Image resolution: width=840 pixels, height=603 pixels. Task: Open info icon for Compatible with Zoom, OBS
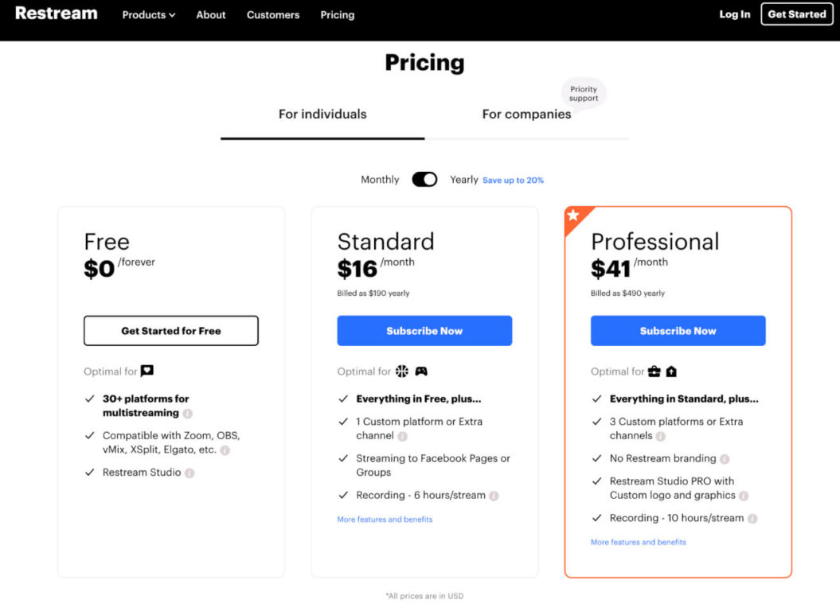tap(225, 450)
